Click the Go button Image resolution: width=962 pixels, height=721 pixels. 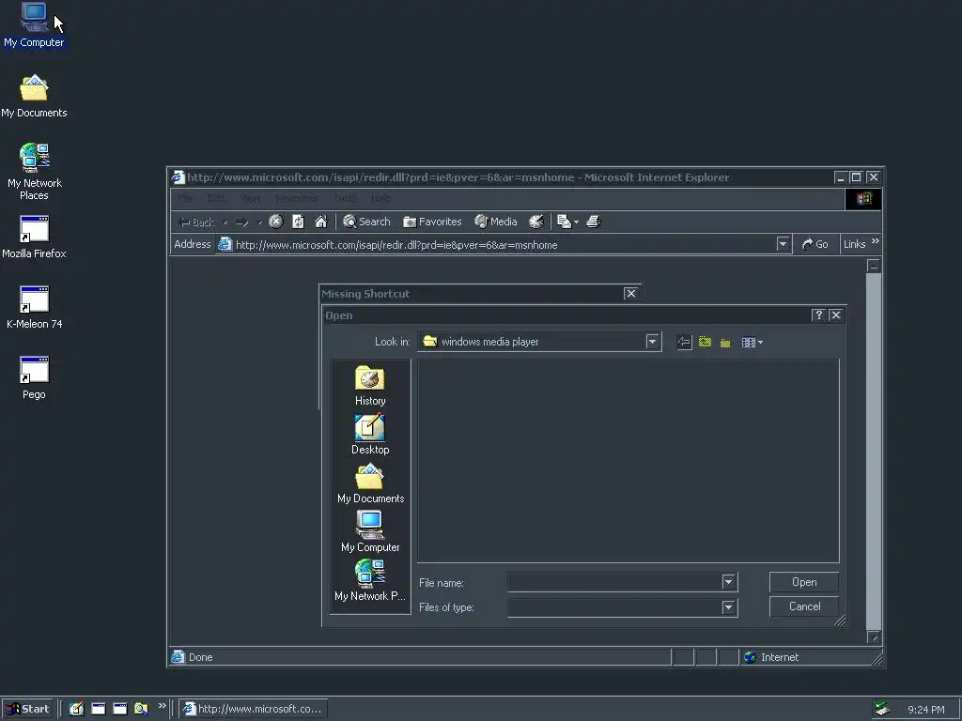click(x=815, y=244)
